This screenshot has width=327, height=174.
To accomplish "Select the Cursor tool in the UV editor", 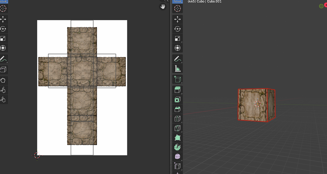I will click(3, 9).
